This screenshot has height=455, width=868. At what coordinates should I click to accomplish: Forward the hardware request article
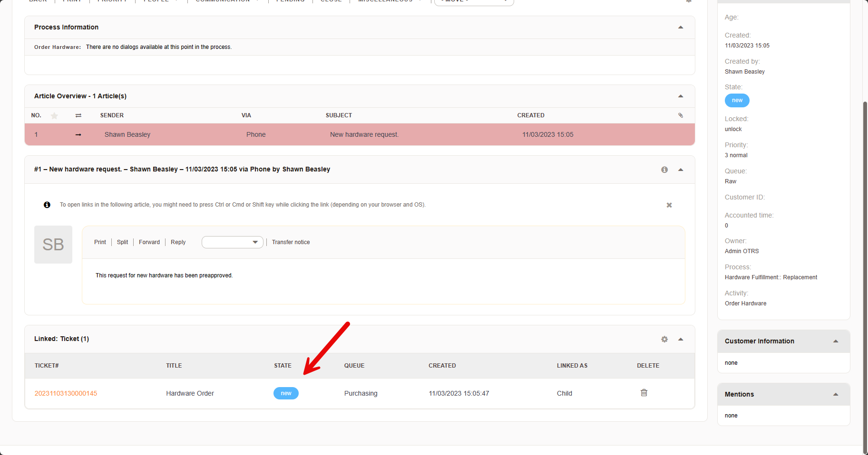[149, 242]
